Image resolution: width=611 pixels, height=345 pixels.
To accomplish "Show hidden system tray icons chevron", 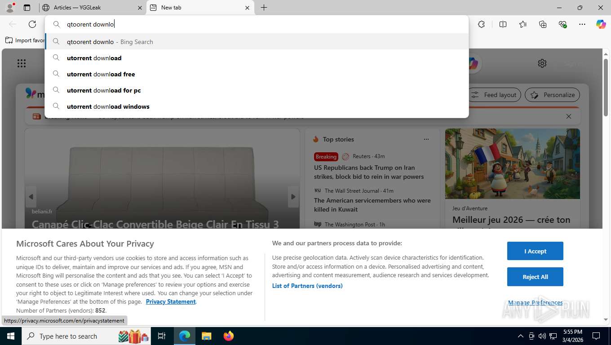I will tap(521, 336).
